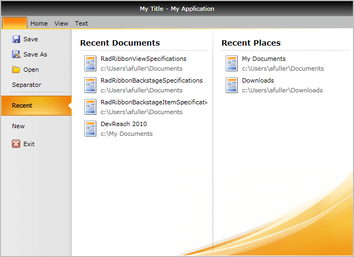
Task: Click the My Title - My Application title
Action: pos(177,9)
